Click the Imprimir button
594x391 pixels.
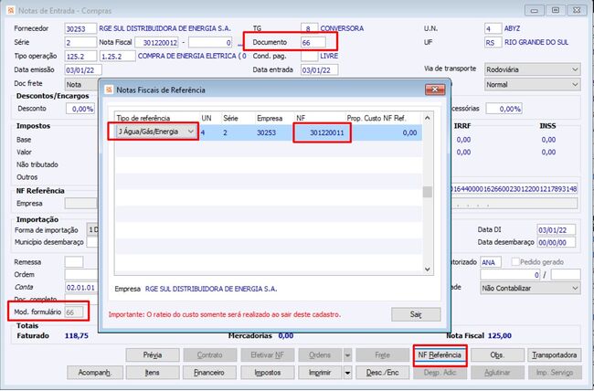pyautogui.click(x=320, y=373)
